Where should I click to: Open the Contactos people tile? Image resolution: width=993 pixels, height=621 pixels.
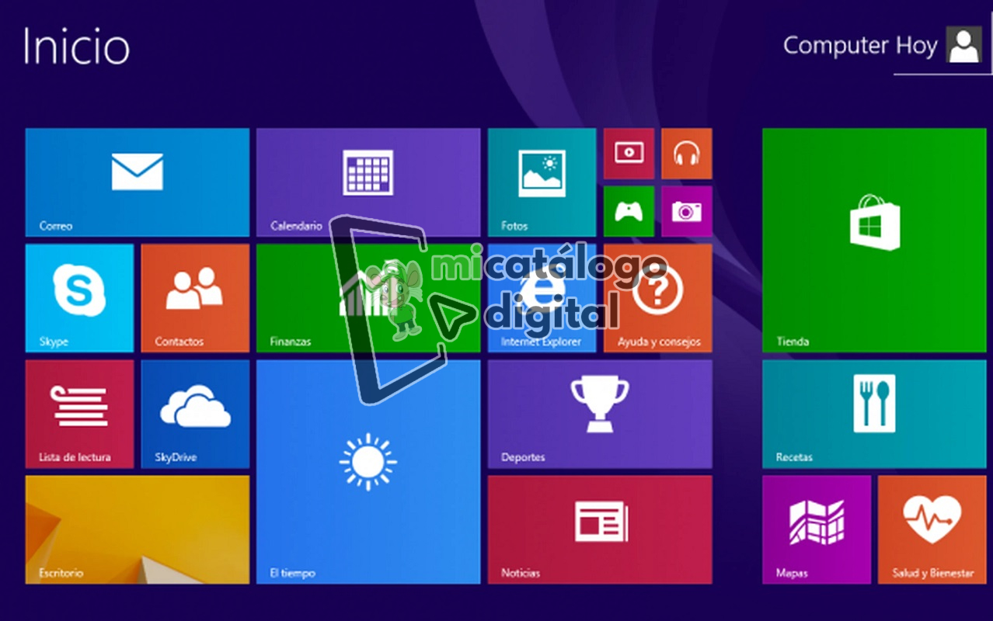click(195, 298)
